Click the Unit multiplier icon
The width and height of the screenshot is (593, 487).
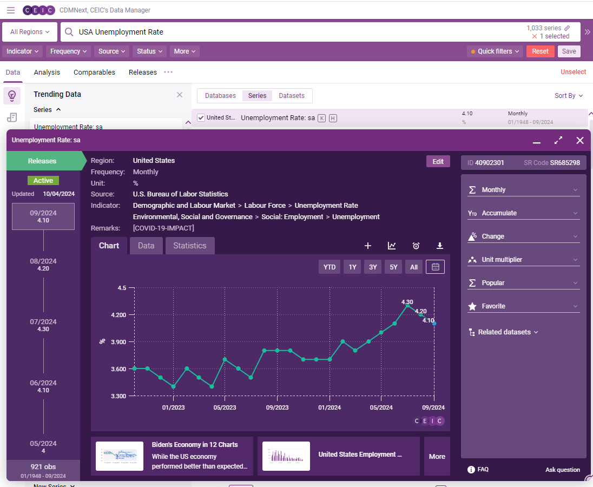(x=472, y=260)
